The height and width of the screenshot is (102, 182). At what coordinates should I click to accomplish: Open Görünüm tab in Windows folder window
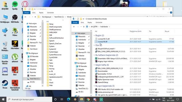tap(50, 12)
